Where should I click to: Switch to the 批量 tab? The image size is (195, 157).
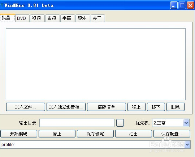tap(8, 18)
